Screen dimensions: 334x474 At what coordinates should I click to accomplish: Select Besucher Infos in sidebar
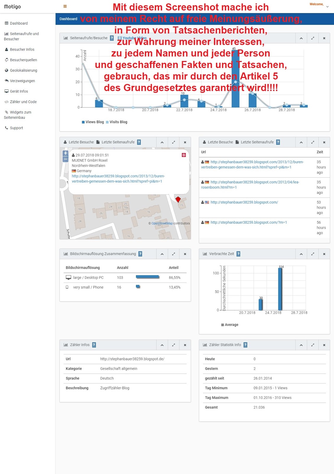[20, 49]
